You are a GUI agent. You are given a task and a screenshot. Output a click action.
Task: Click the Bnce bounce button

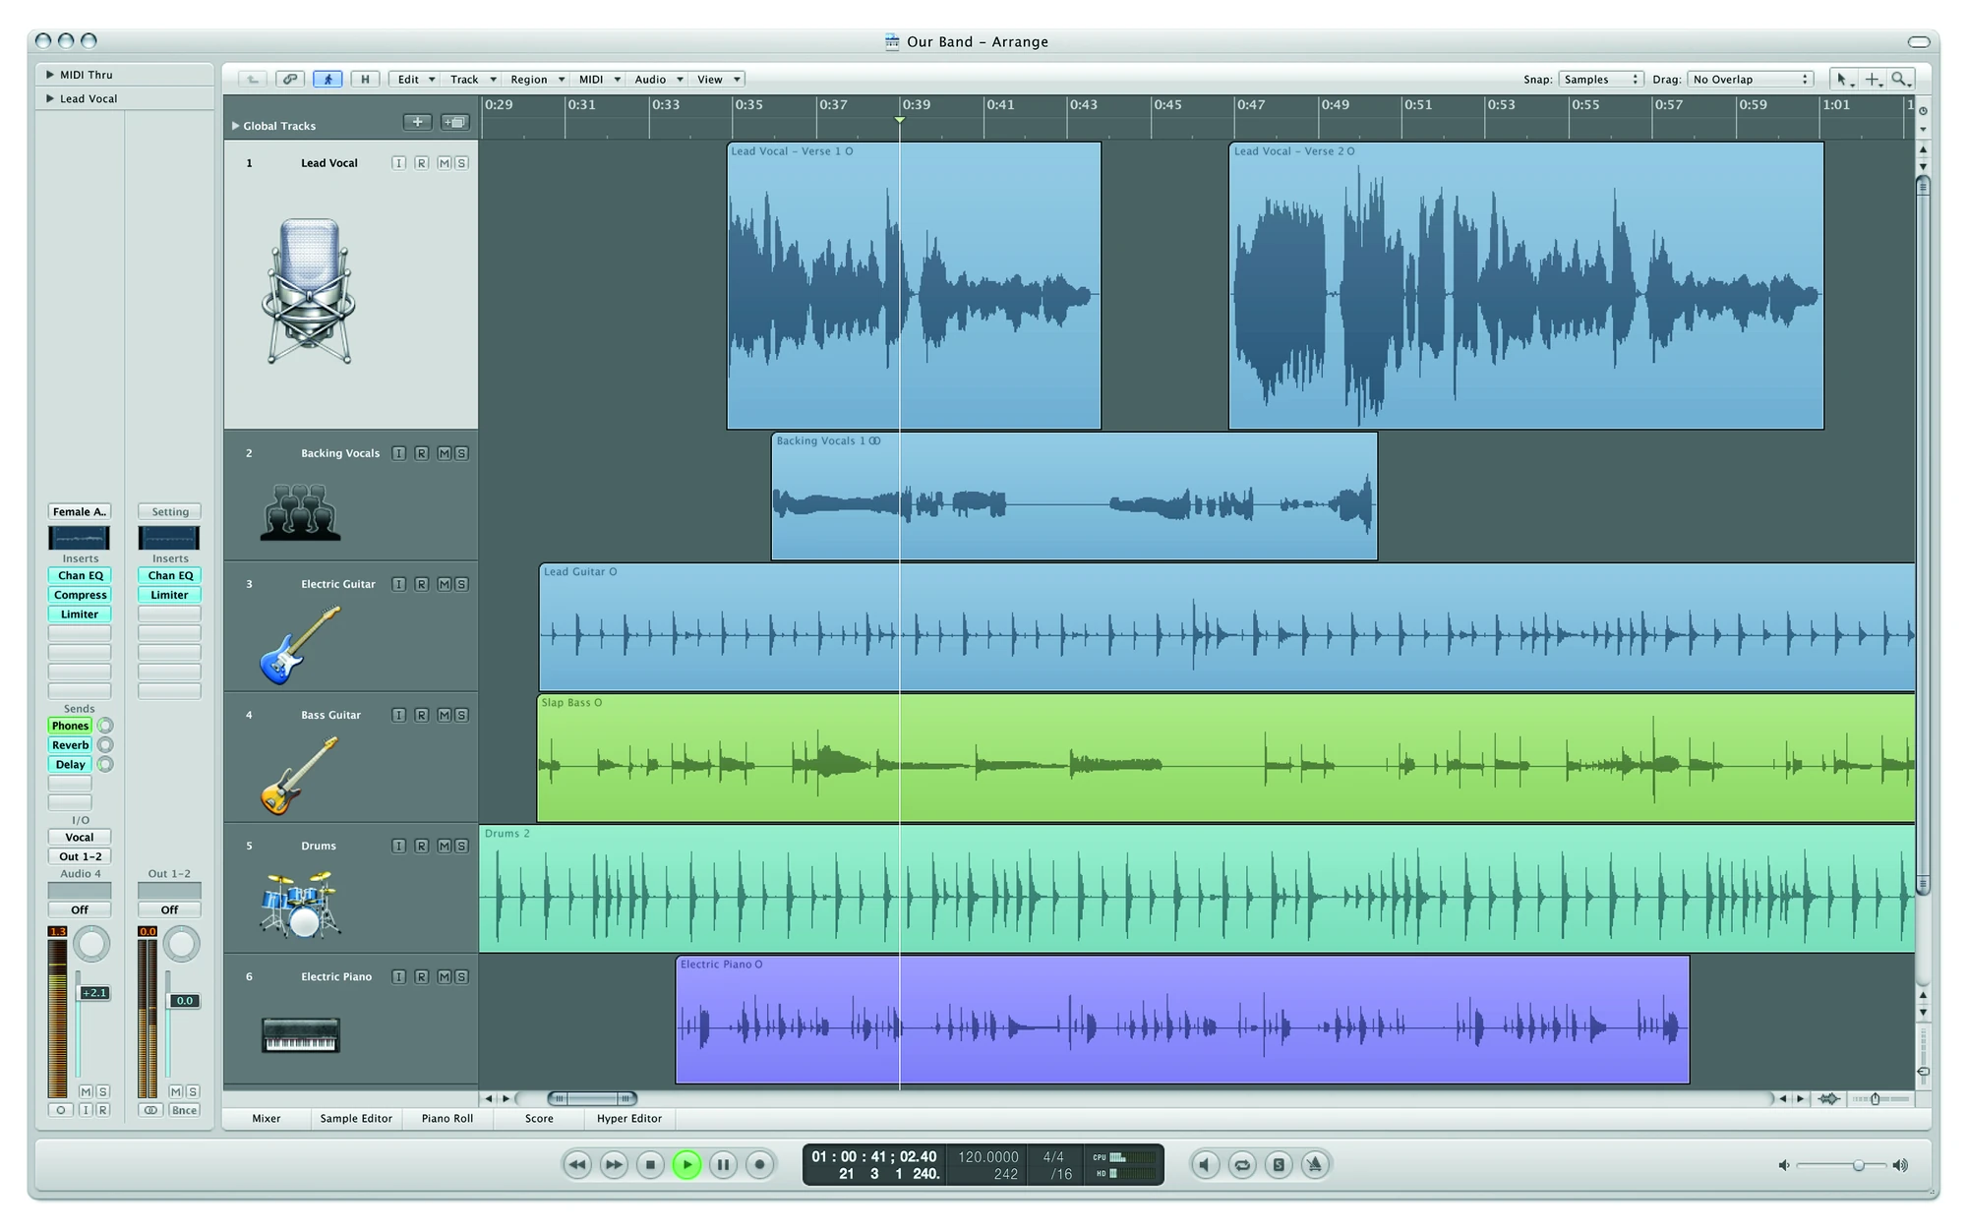(x=184, y=1110)
